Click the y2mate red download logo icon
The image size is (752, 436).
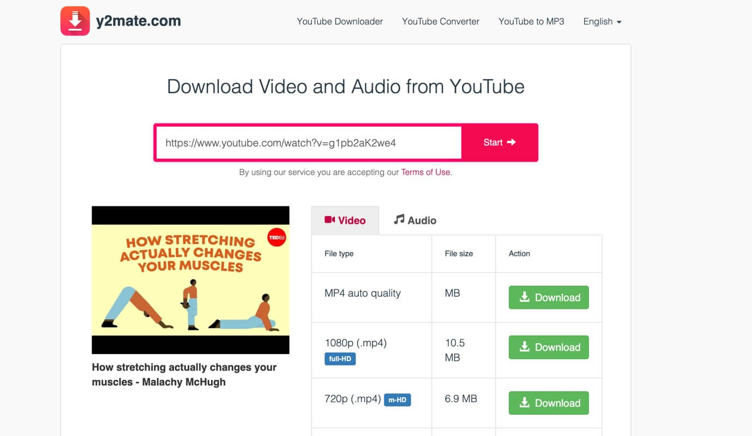tap(75, 21)
